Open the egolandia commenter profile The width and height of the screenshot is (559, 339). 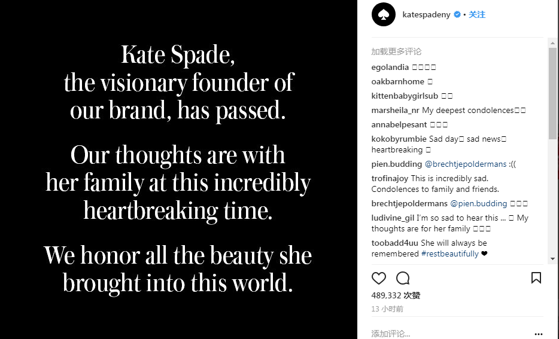pyautogui.click(x=390, y=67)
